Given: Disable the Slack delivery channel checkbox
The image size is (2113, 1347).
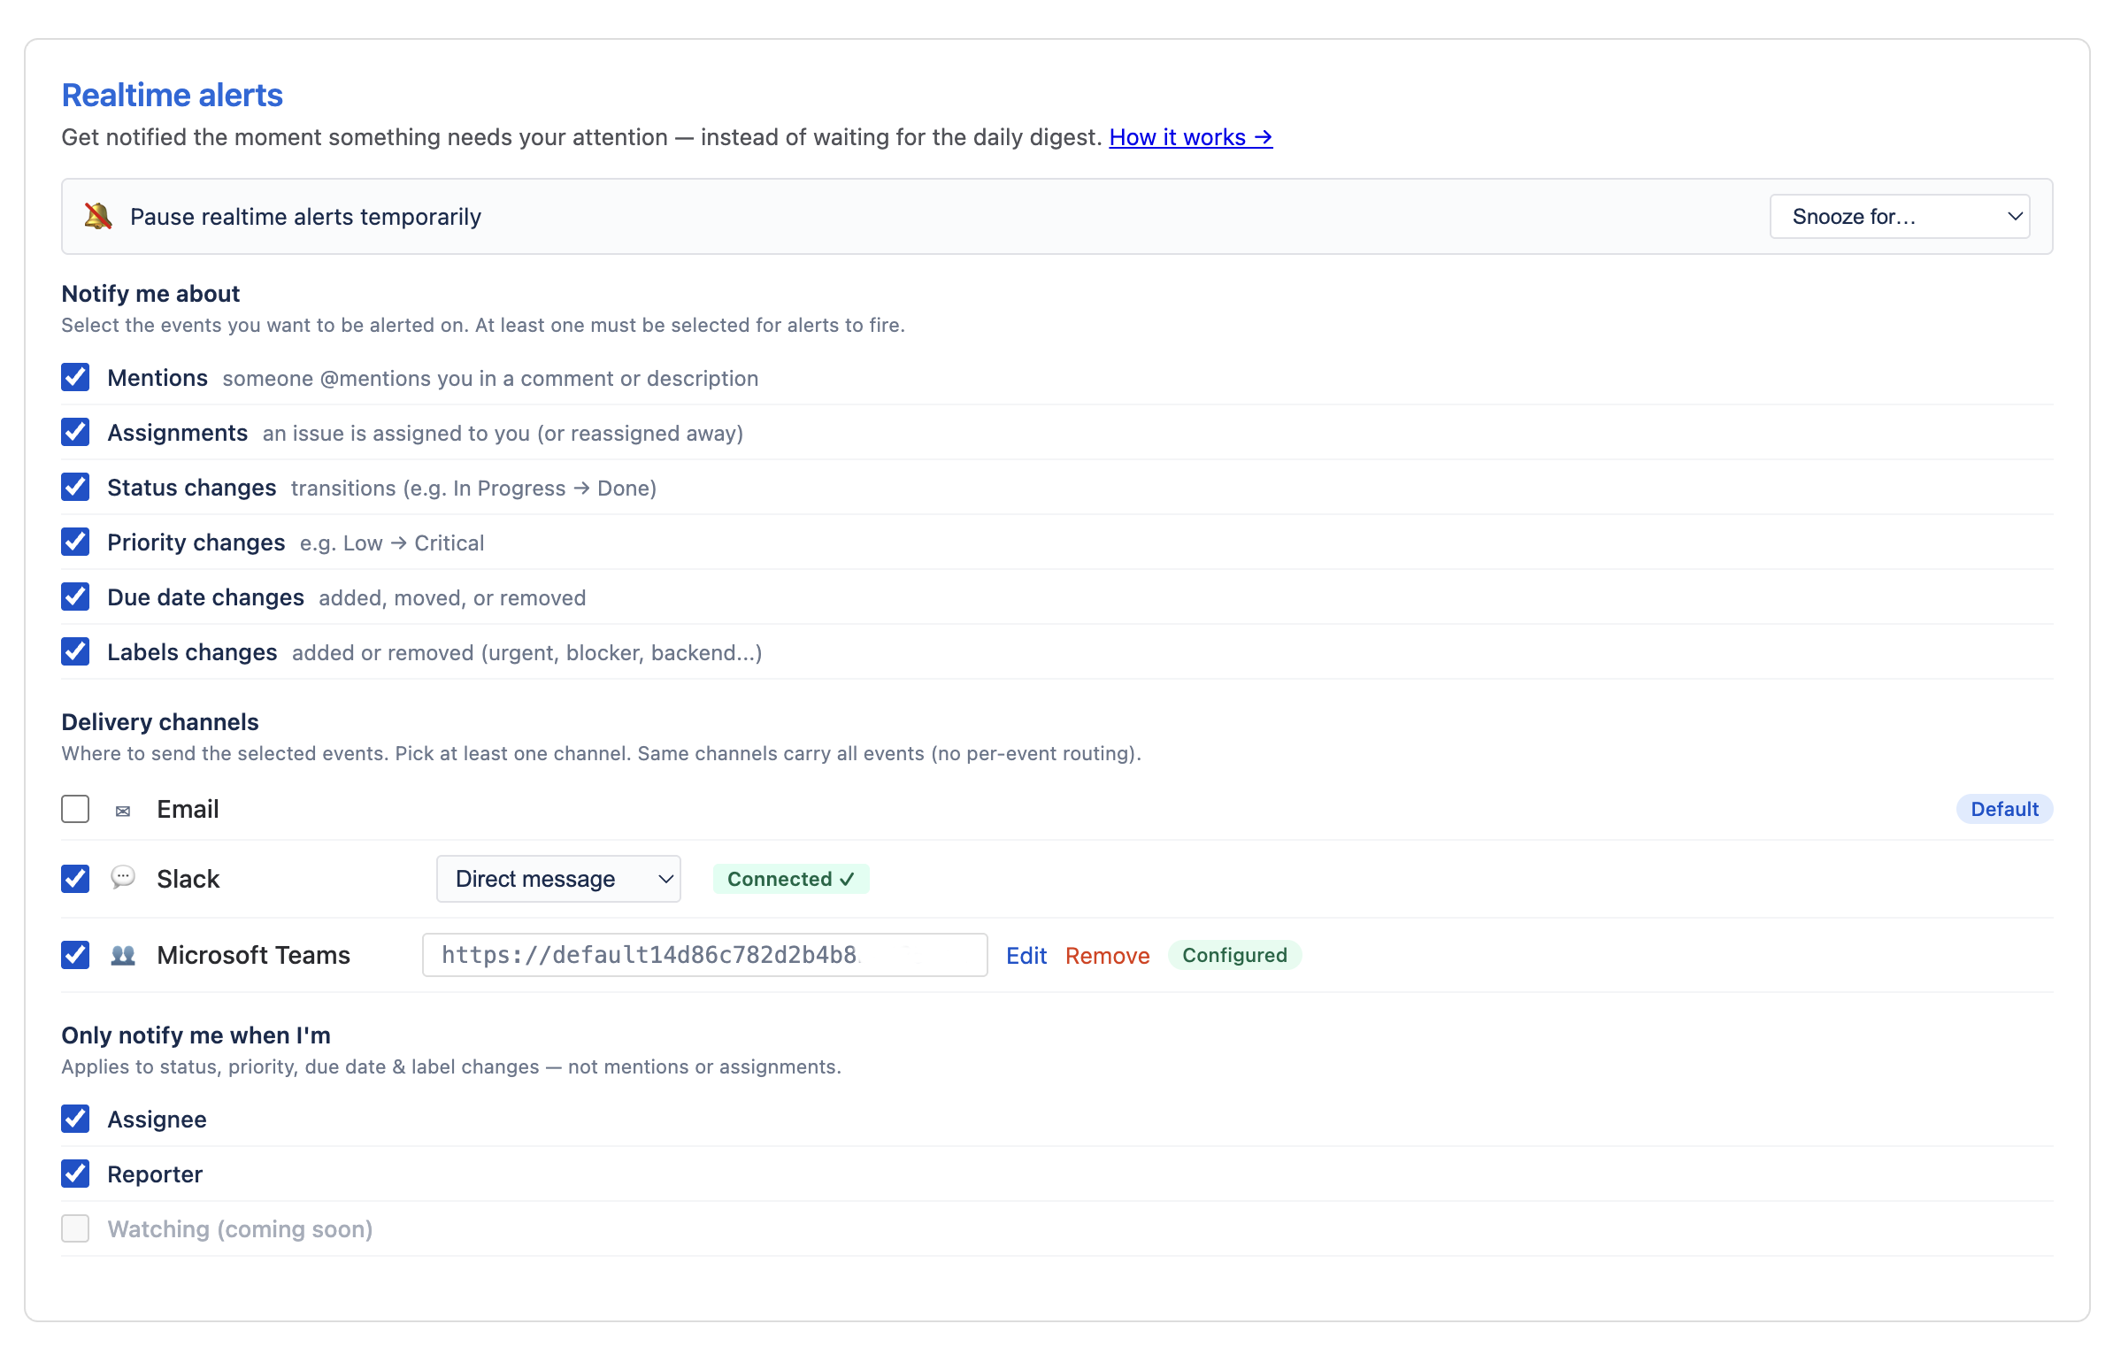Looking at the screenshot, I should pyautogui.click(x=75, y=879).
